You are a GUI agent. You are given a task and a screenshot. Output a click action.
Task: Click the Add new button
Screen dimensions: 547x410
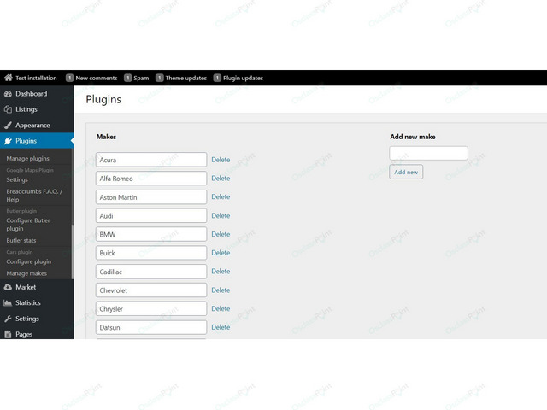tap(406, 172)
